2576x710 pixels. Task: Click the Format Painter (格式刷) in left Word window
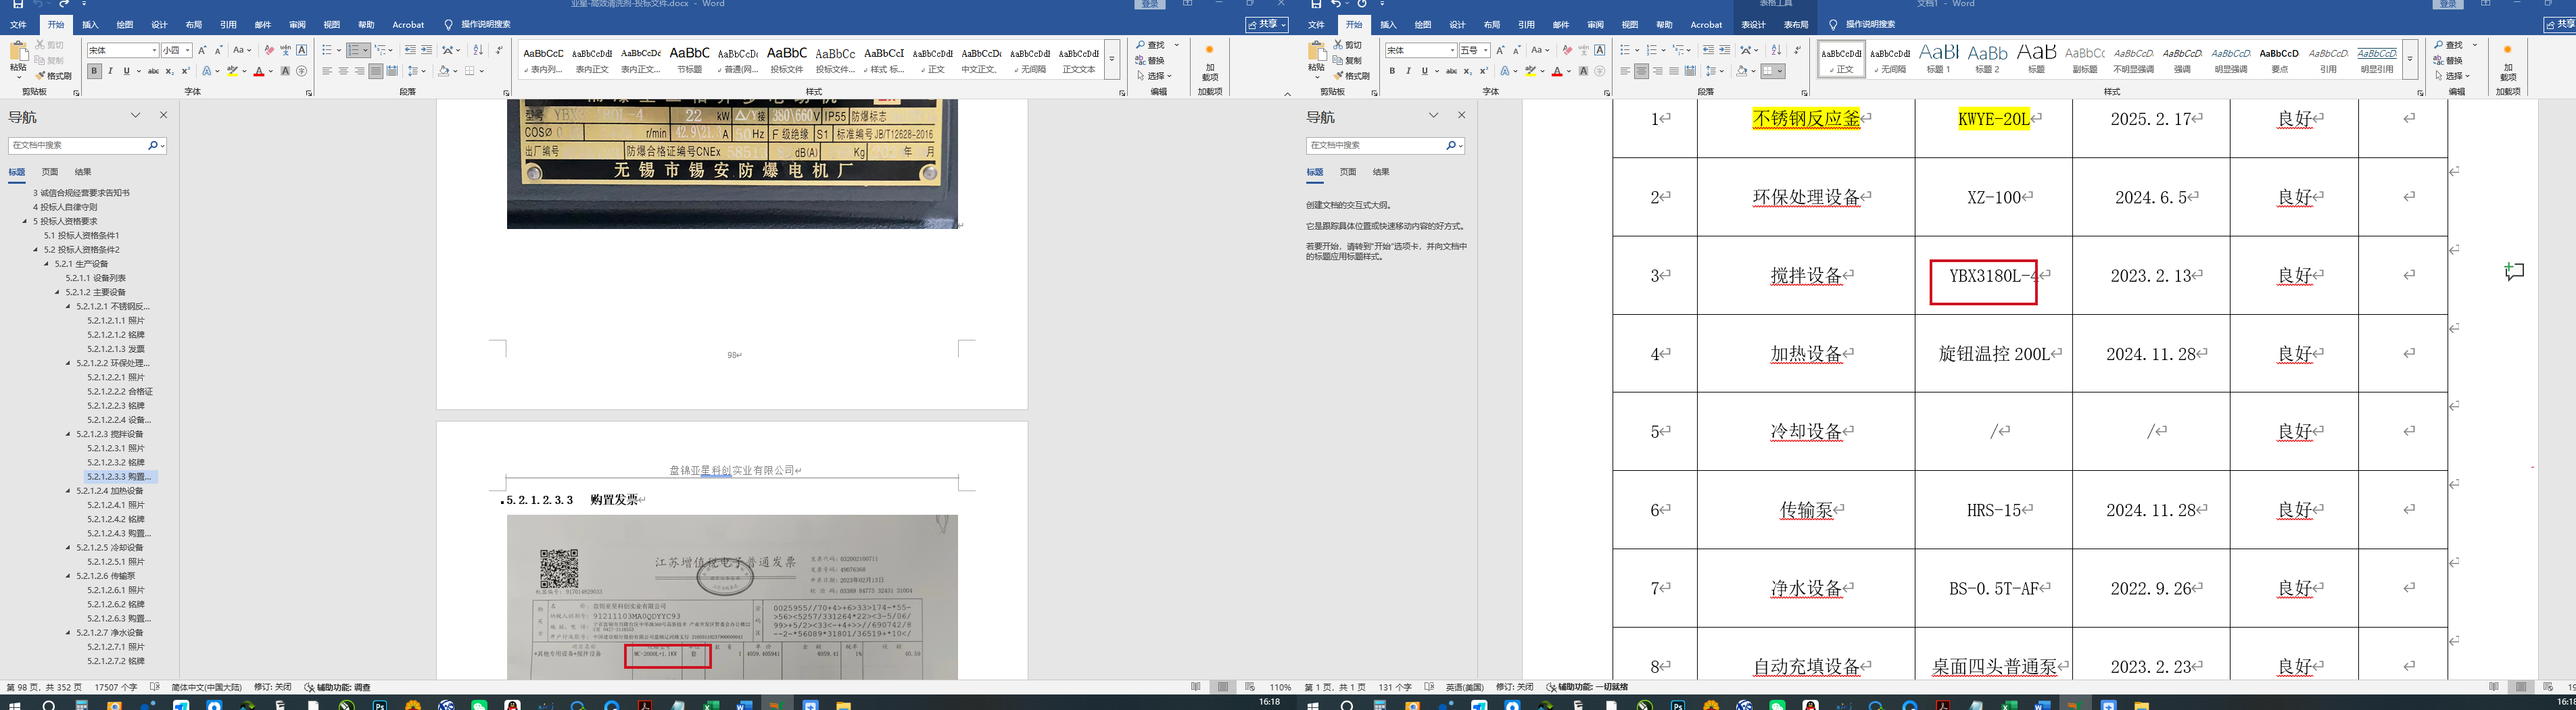(x=53, y=76)
